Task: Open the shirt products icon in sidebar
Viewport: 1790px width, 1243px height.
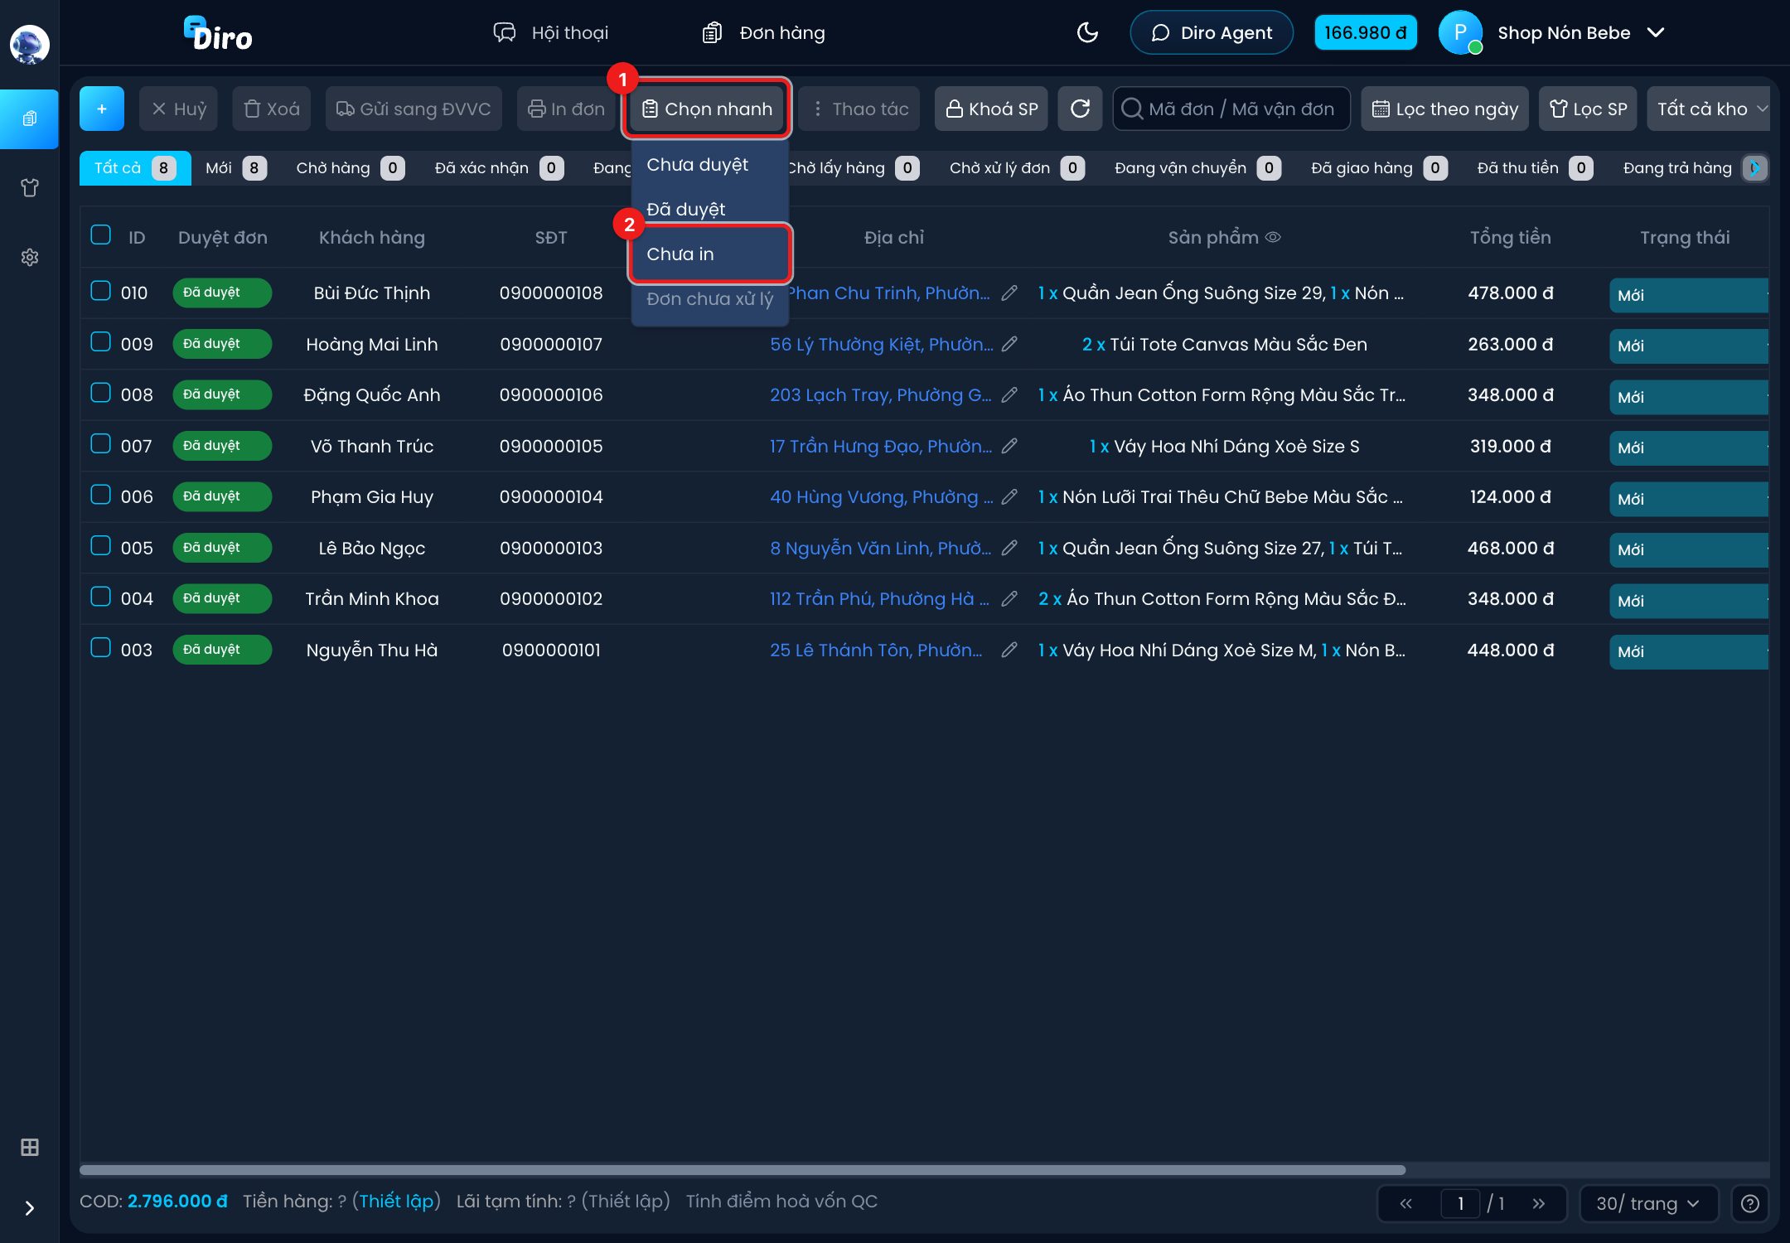Action: pos(30,187)
